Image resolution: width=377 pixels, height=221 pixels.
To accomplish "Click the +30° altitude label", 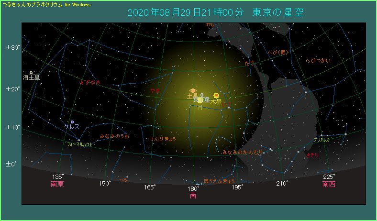I will tap(12, 47).
